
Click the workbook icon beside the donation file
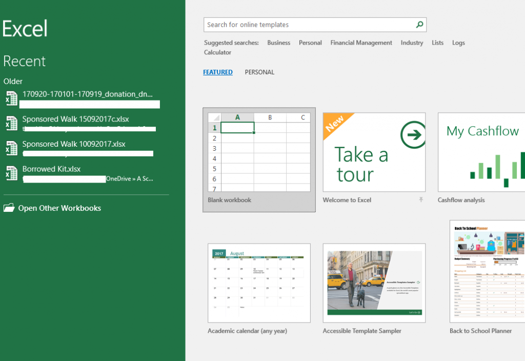11,98
